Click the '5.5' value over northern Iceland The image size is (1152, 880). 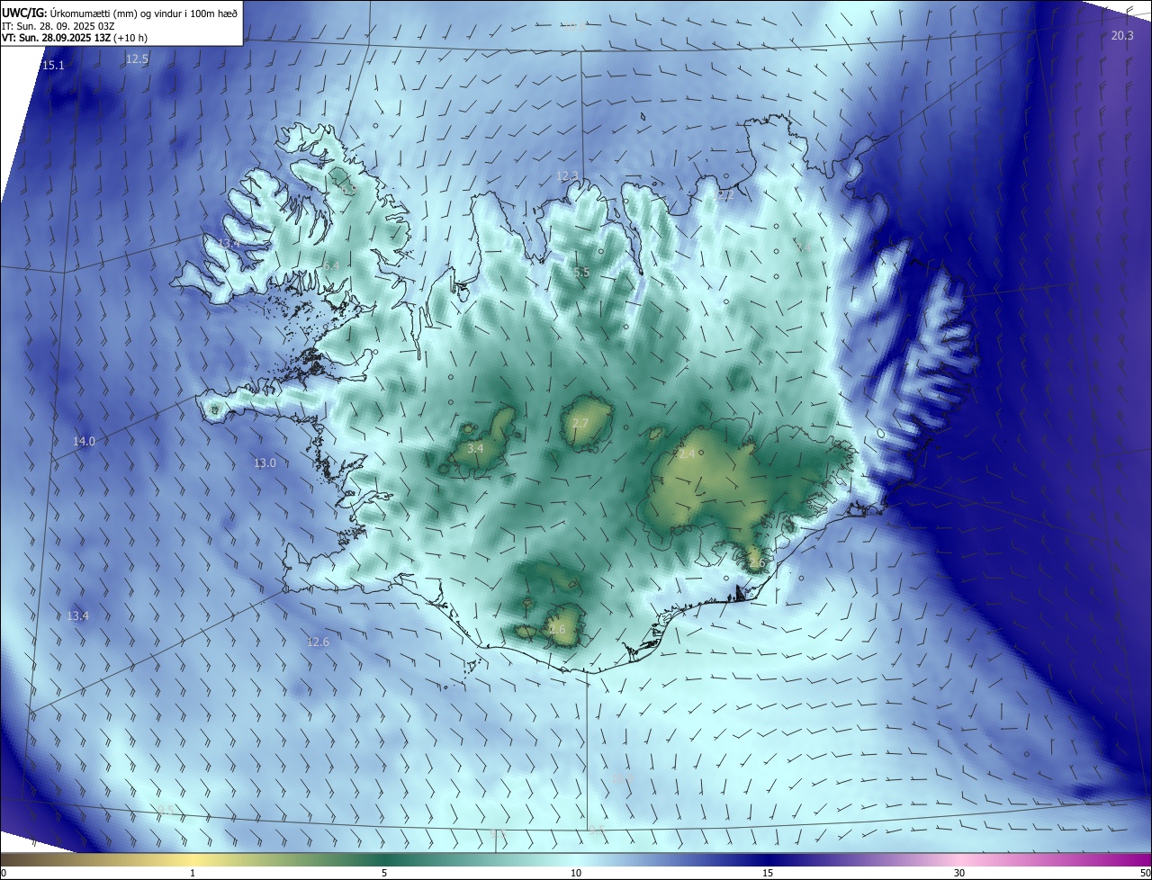pyautogui.click(x=581, y=272)
